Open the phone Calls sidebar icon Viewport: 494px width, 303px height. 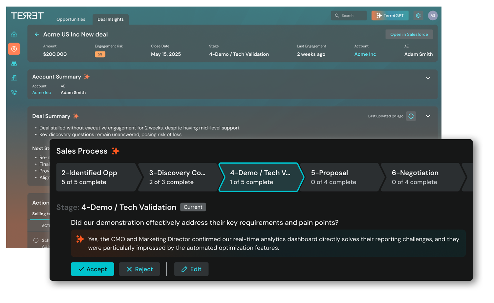14,93
